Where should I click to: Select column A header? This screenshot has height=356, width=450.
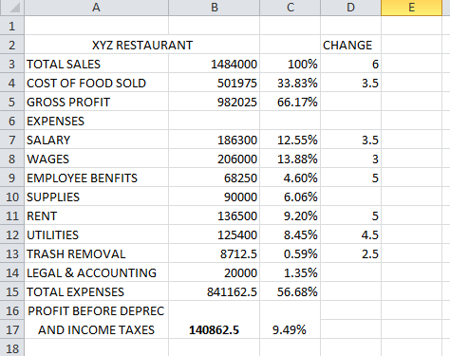[96, 8]
